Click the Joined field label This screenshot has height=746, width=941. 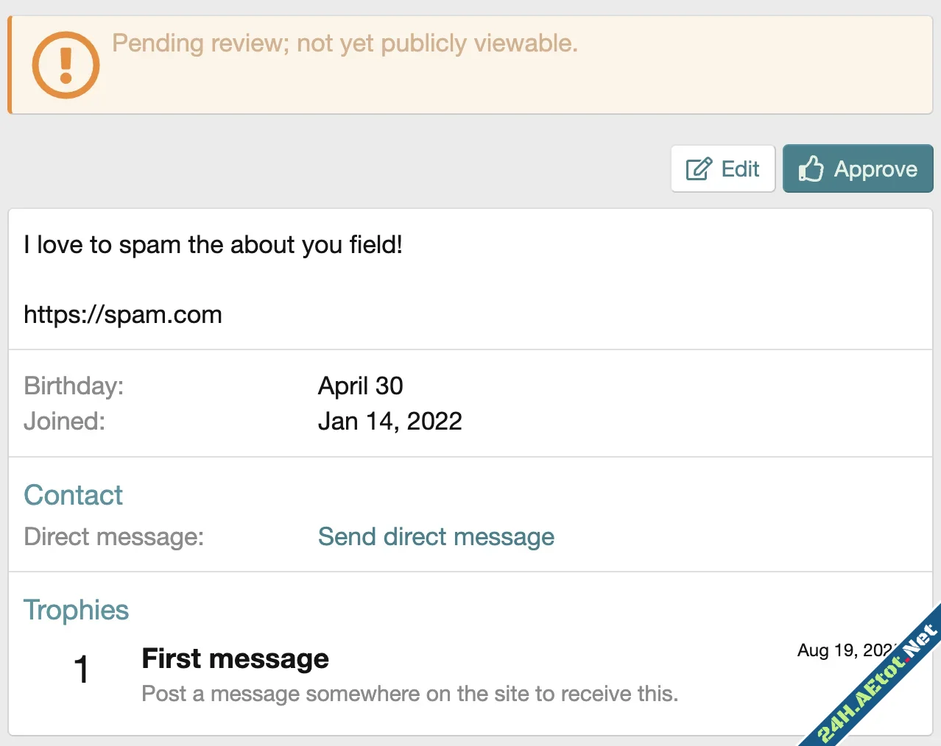(64, 421)
